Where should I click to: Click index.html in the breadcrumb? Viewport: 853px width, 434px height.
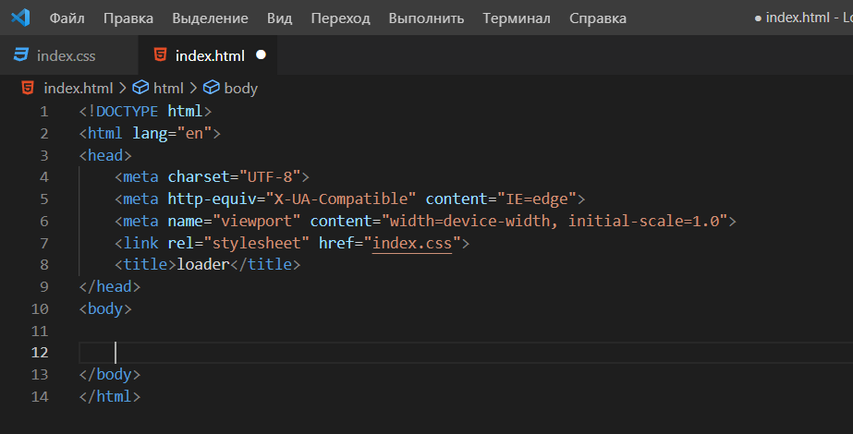pyautogui.click(x=79, y=88)
